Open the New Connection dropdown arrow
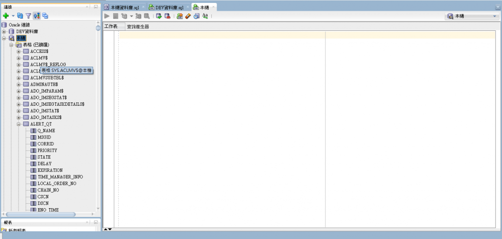The image size is (502, 239). point(13,16)
